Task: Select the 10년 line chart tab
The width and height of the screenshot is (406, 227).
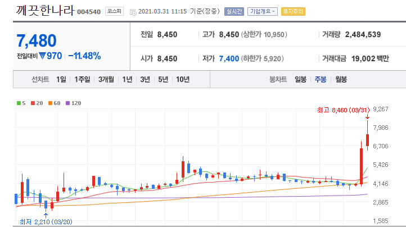Action: [x=183, y=79]
